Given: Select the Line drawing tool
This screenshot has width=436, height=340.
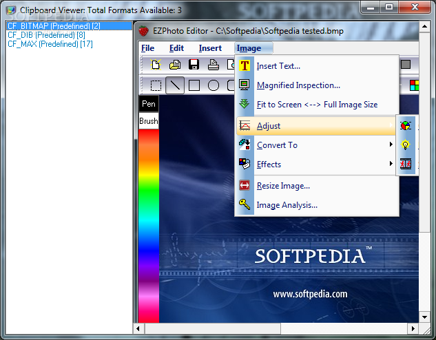Looking at the screenshot, I should point(175,85).
